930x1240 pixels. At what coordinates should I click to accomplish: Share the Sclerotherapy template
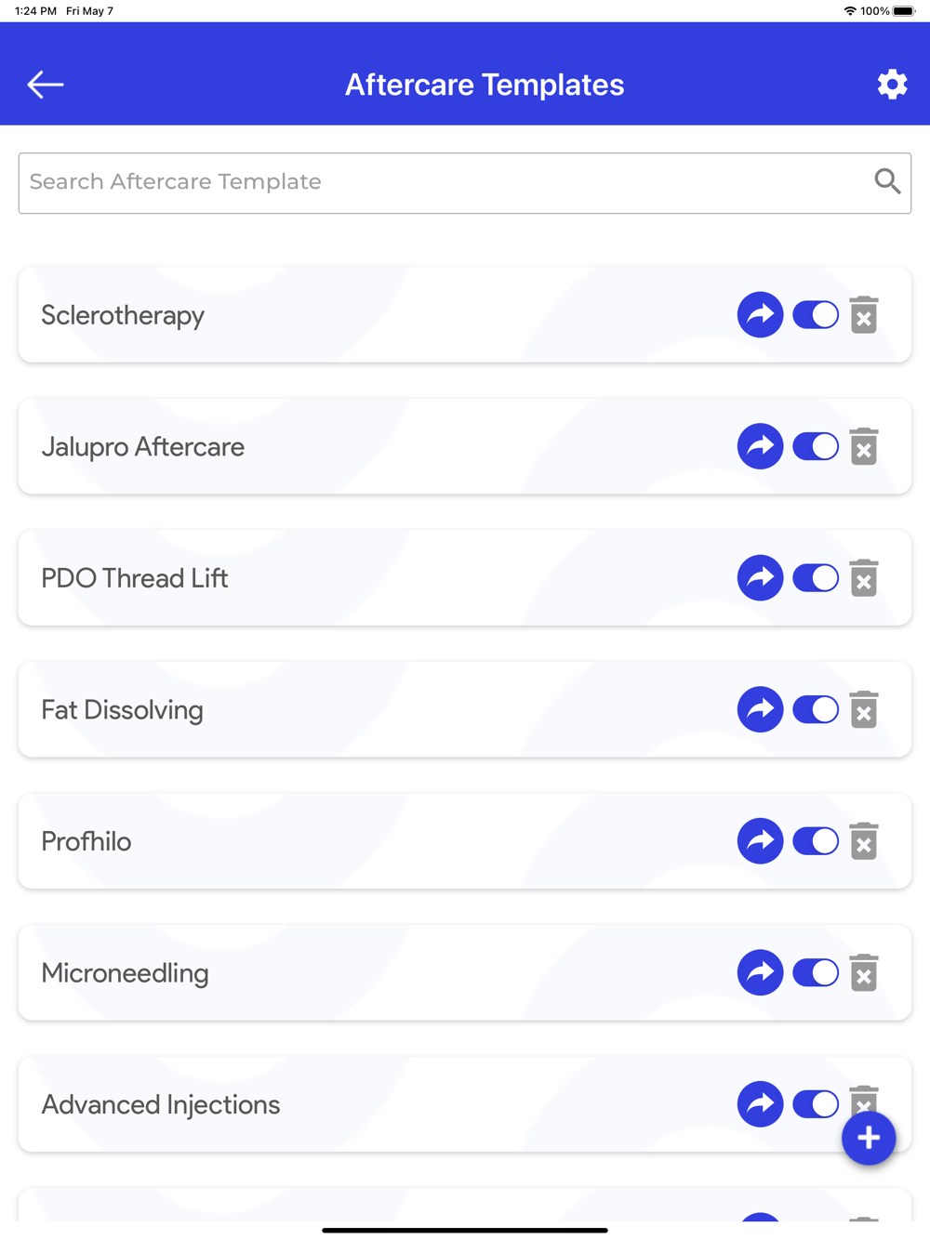[760, 315]
